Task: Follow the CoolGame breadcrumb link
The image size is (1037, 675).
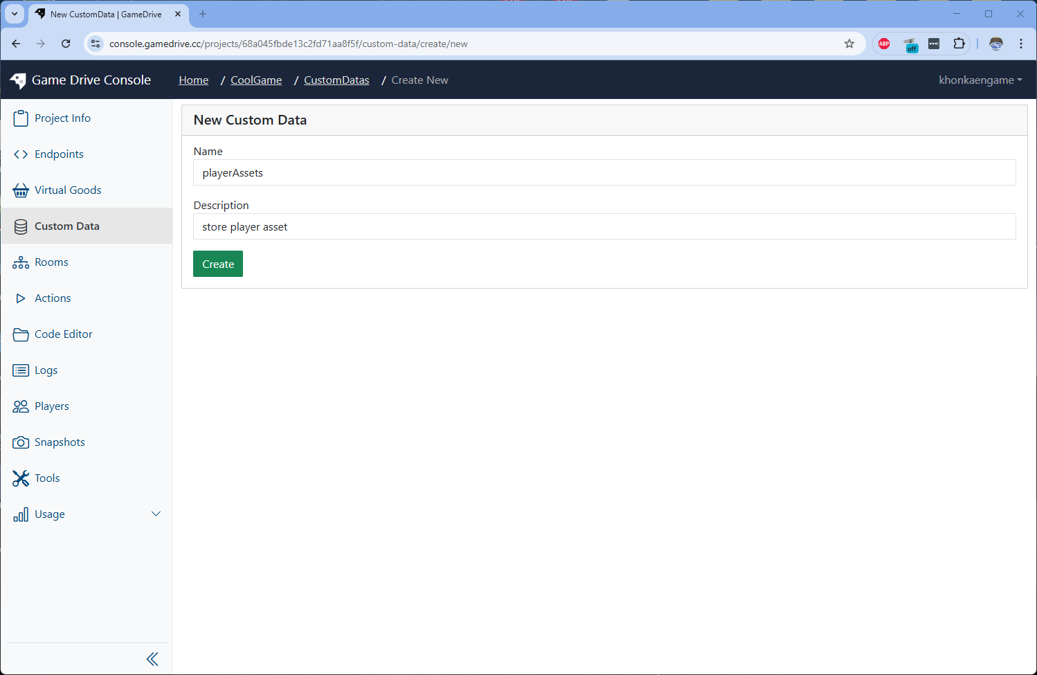Action: (256, 80)
